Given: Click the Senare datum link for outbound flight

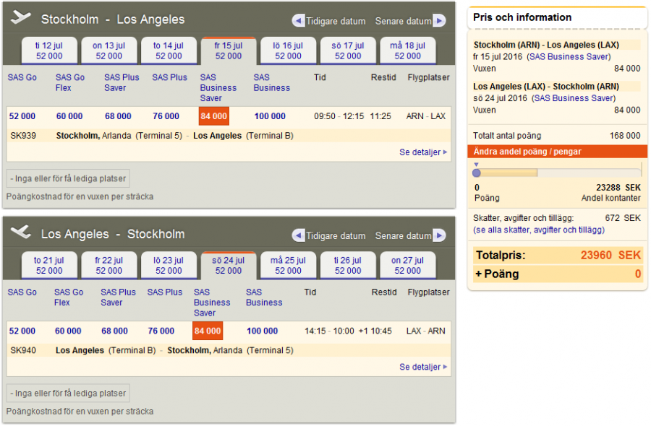Looking at the screenshot, I should 403,22.
